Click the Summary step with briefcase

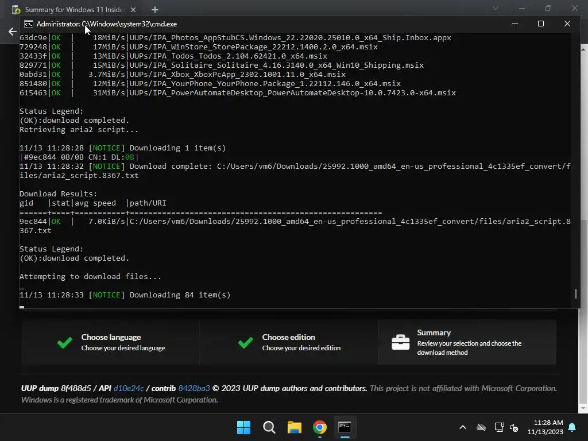467,342
